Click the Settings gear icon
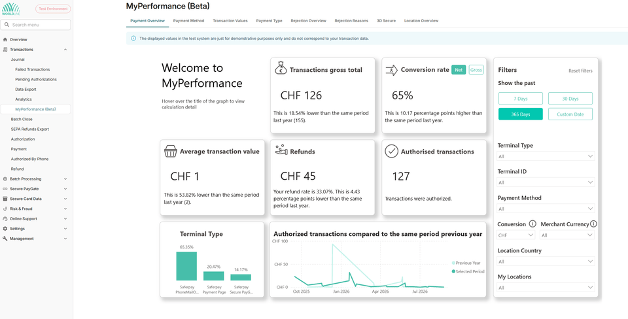The width and height of the screenshot is (628, 319). pyautogui.click(x=5, y=229)
